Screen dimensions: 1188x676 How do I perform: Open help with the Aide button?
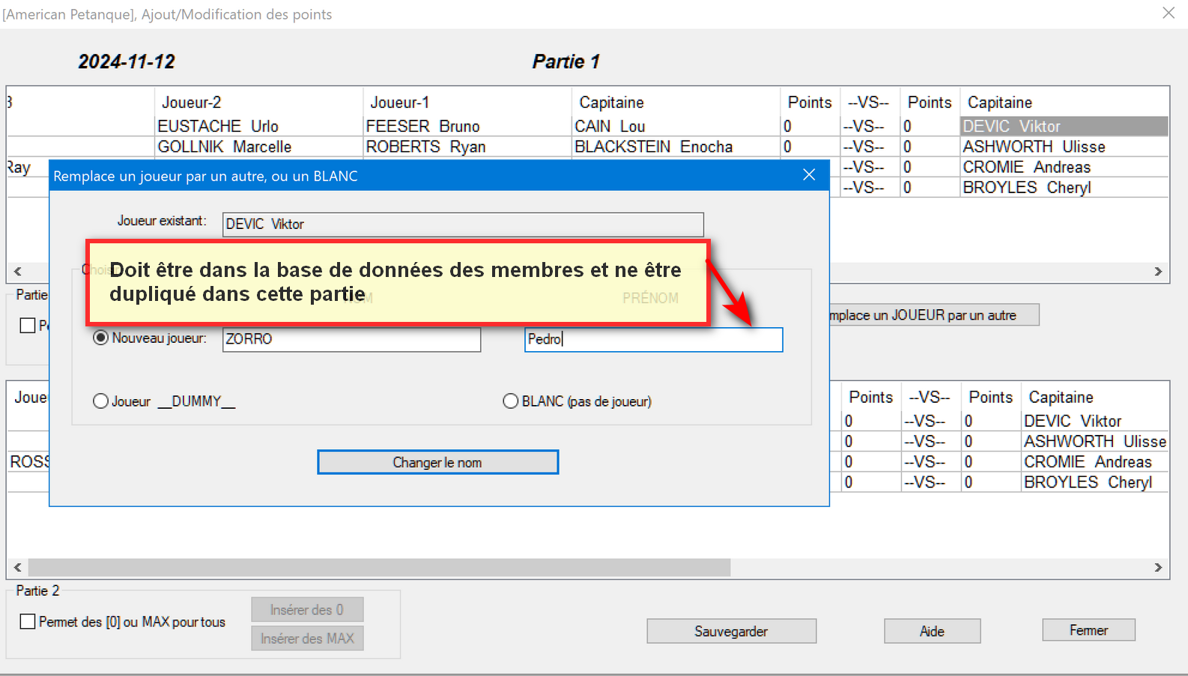932,631
